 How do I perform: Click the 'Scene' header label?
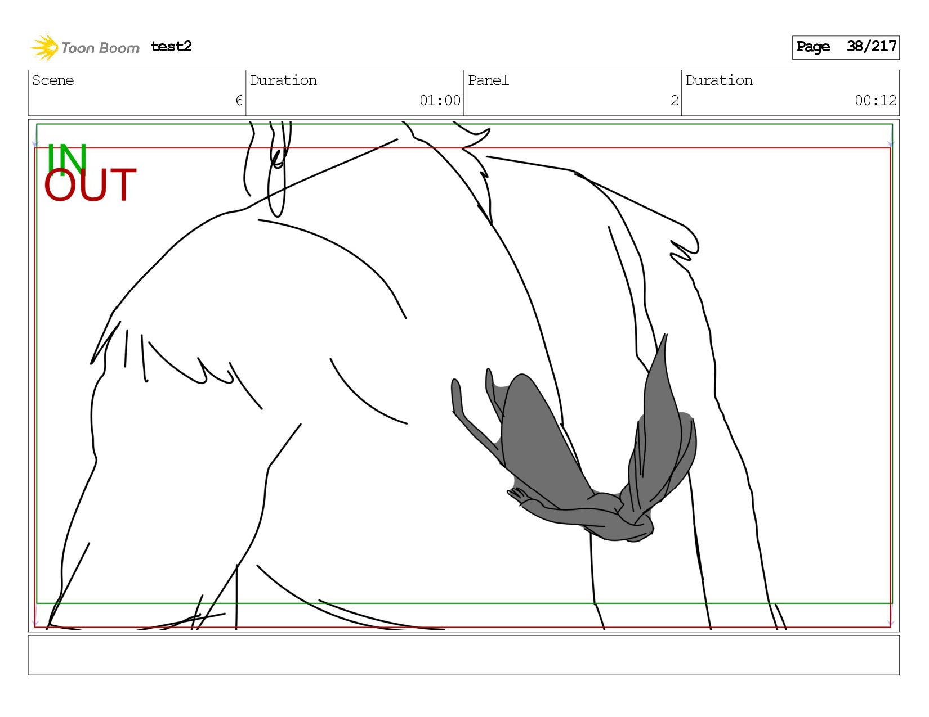coord(53,80)
